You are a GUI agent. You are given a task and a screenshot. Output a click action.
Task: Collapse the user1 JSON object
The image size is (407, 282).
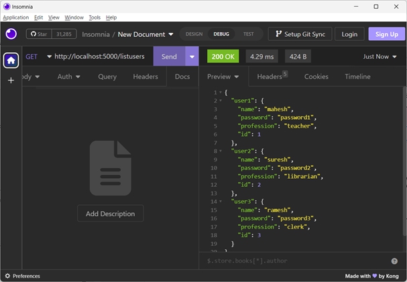[221, 100]
